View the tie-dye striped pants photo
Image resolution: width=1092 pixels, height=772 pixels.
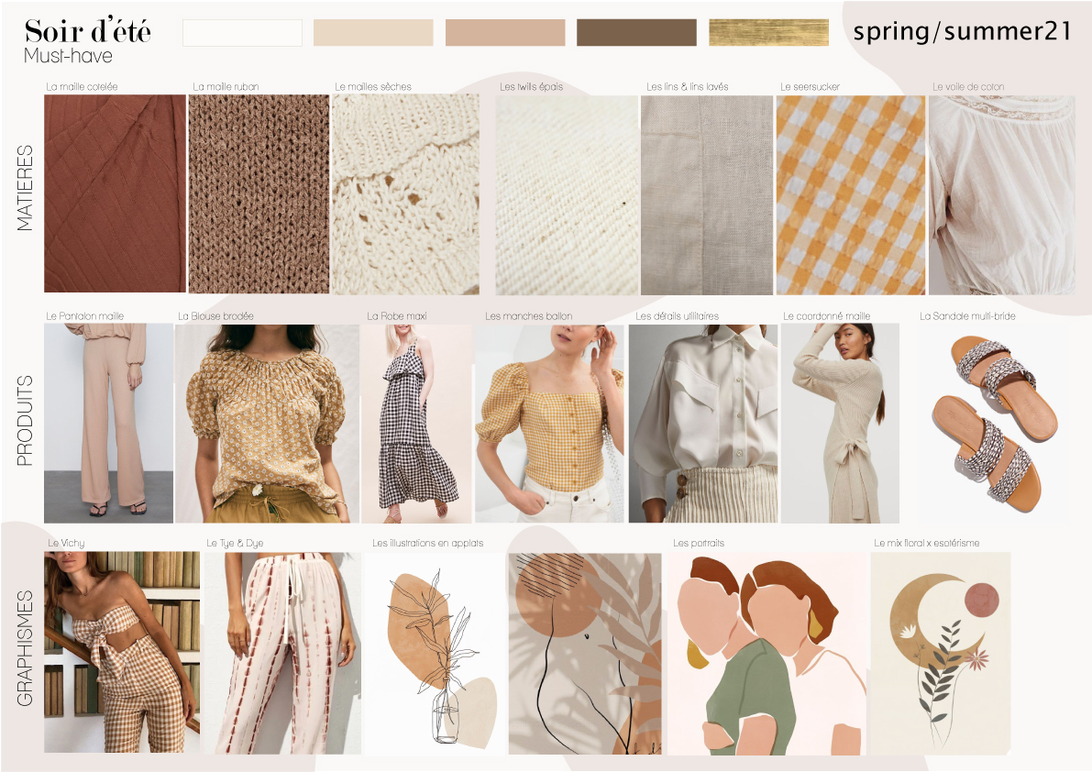point(282,653)
